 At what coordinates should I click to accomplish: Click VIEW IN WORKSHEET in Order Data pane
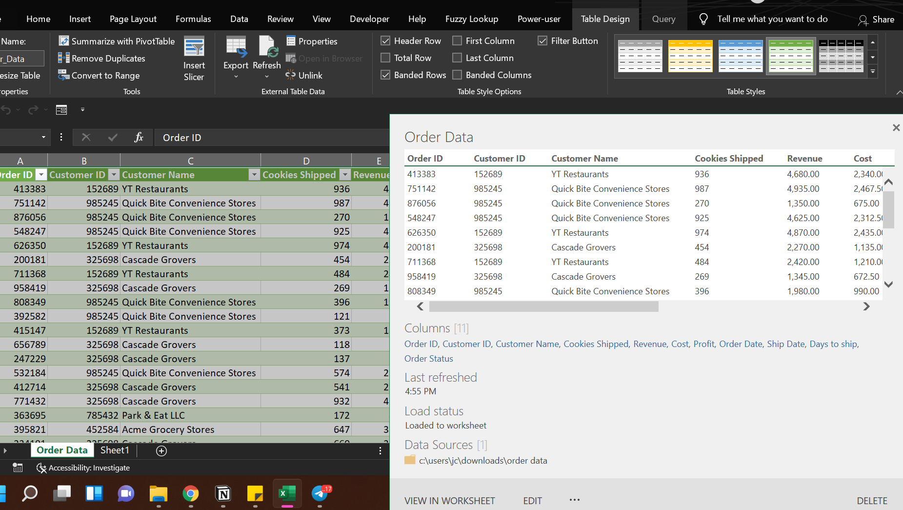pos(449,500)
